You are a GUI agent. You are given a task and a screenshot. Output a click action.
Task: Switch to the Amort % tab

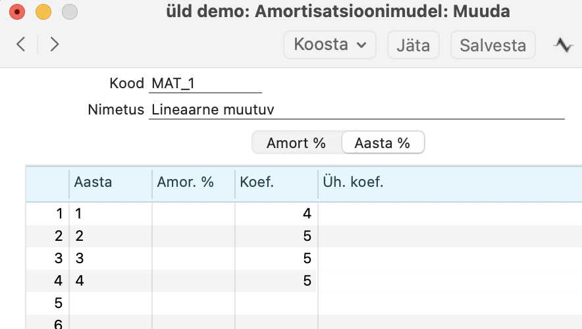(x=296, y=143)
